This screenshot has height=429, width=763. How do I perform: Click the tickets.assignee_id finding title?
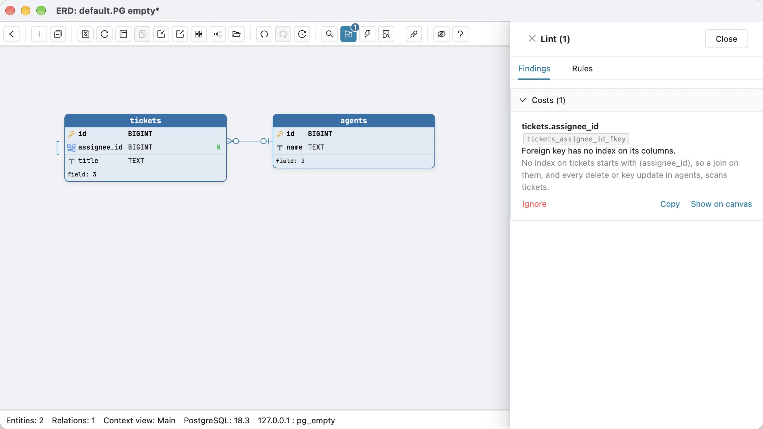click(560, 127)
